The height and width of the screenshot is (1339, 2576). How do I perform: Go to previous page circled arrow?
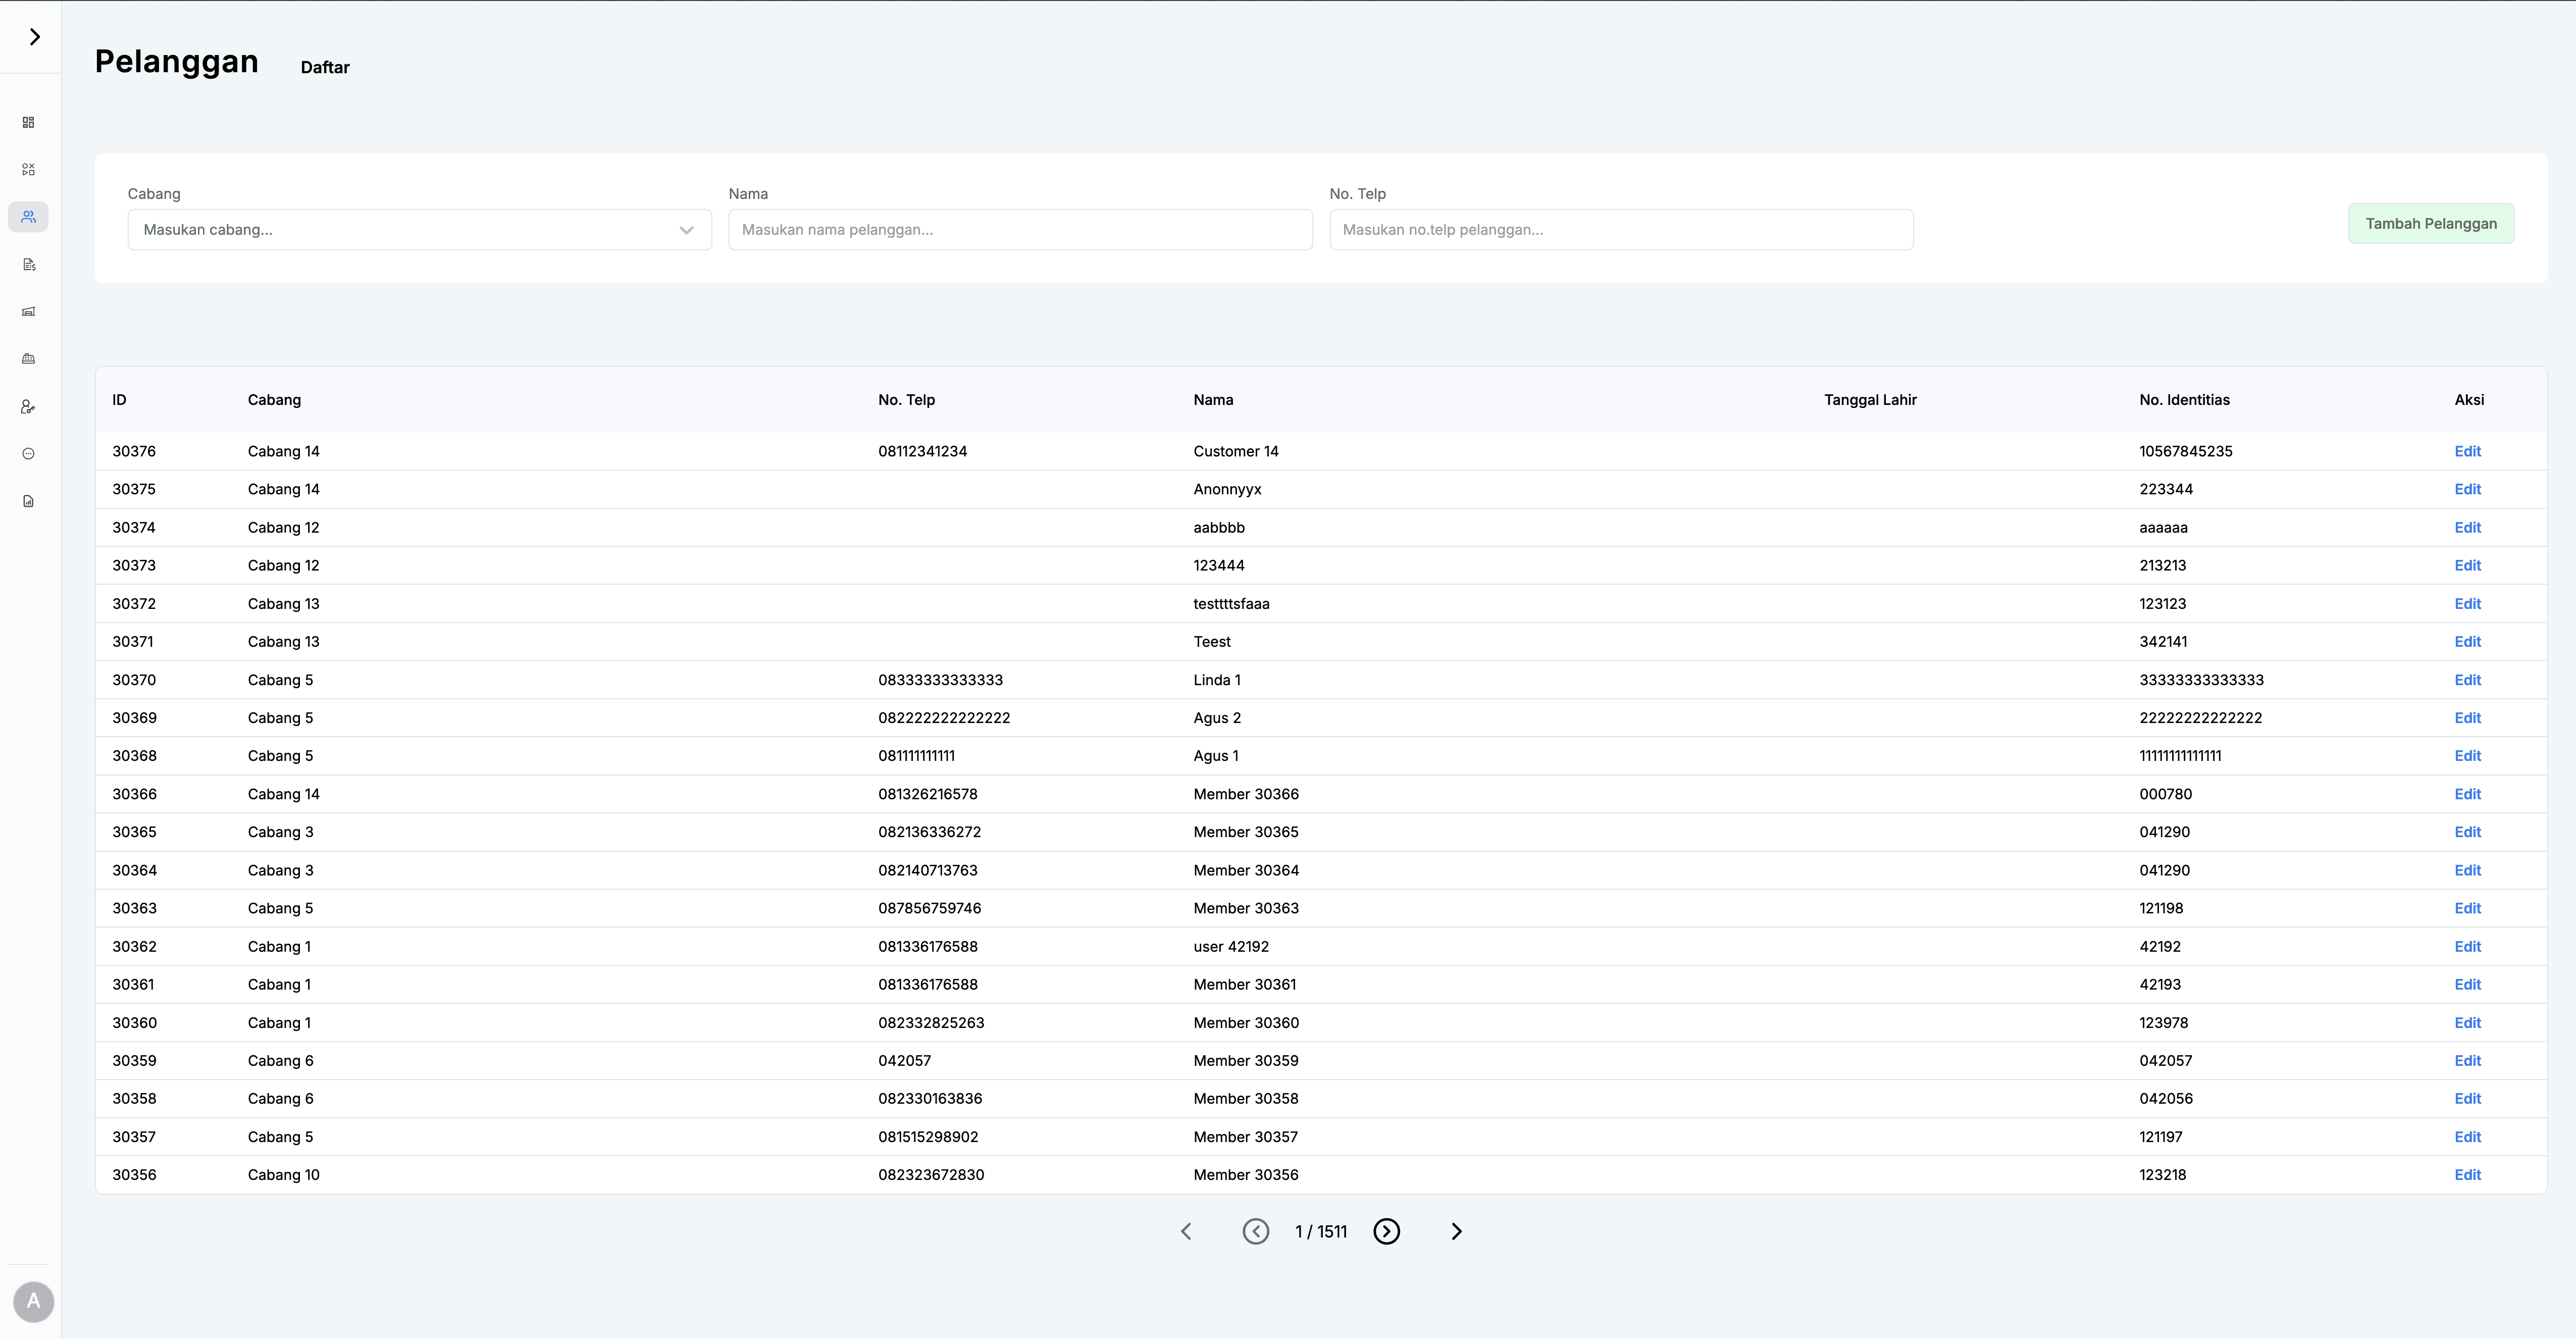1256,1232
